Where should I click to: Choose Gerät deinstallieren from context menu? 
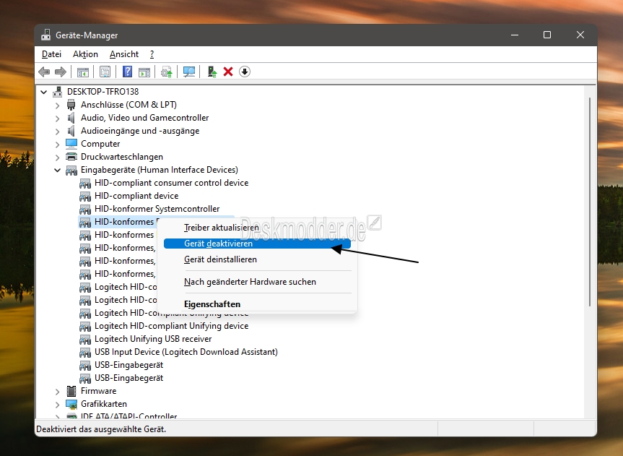pyautogui.click(x=258, y=259)
